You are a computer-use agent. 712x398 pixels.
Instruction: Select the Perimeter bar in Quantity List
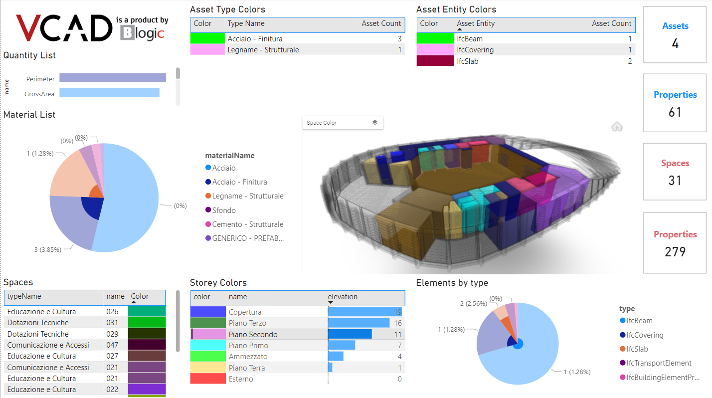click(x=113, y=78)
